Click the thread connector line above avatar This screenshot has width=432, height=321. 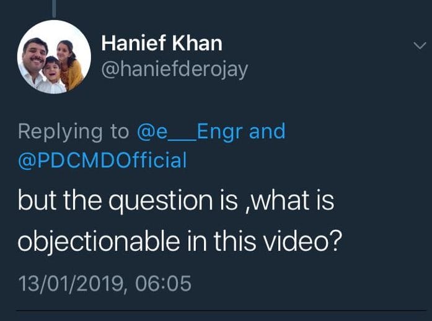pos(54,8)
